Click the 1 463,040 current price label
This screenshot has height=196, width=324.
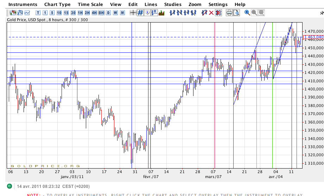pos(314,37)
